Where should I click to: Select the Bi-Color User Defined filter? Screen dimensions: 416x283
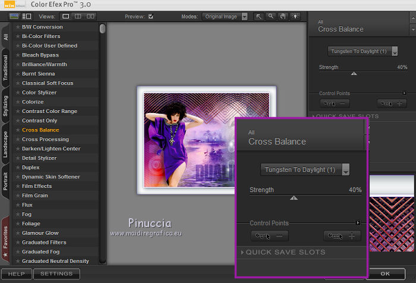click(49, 46)
